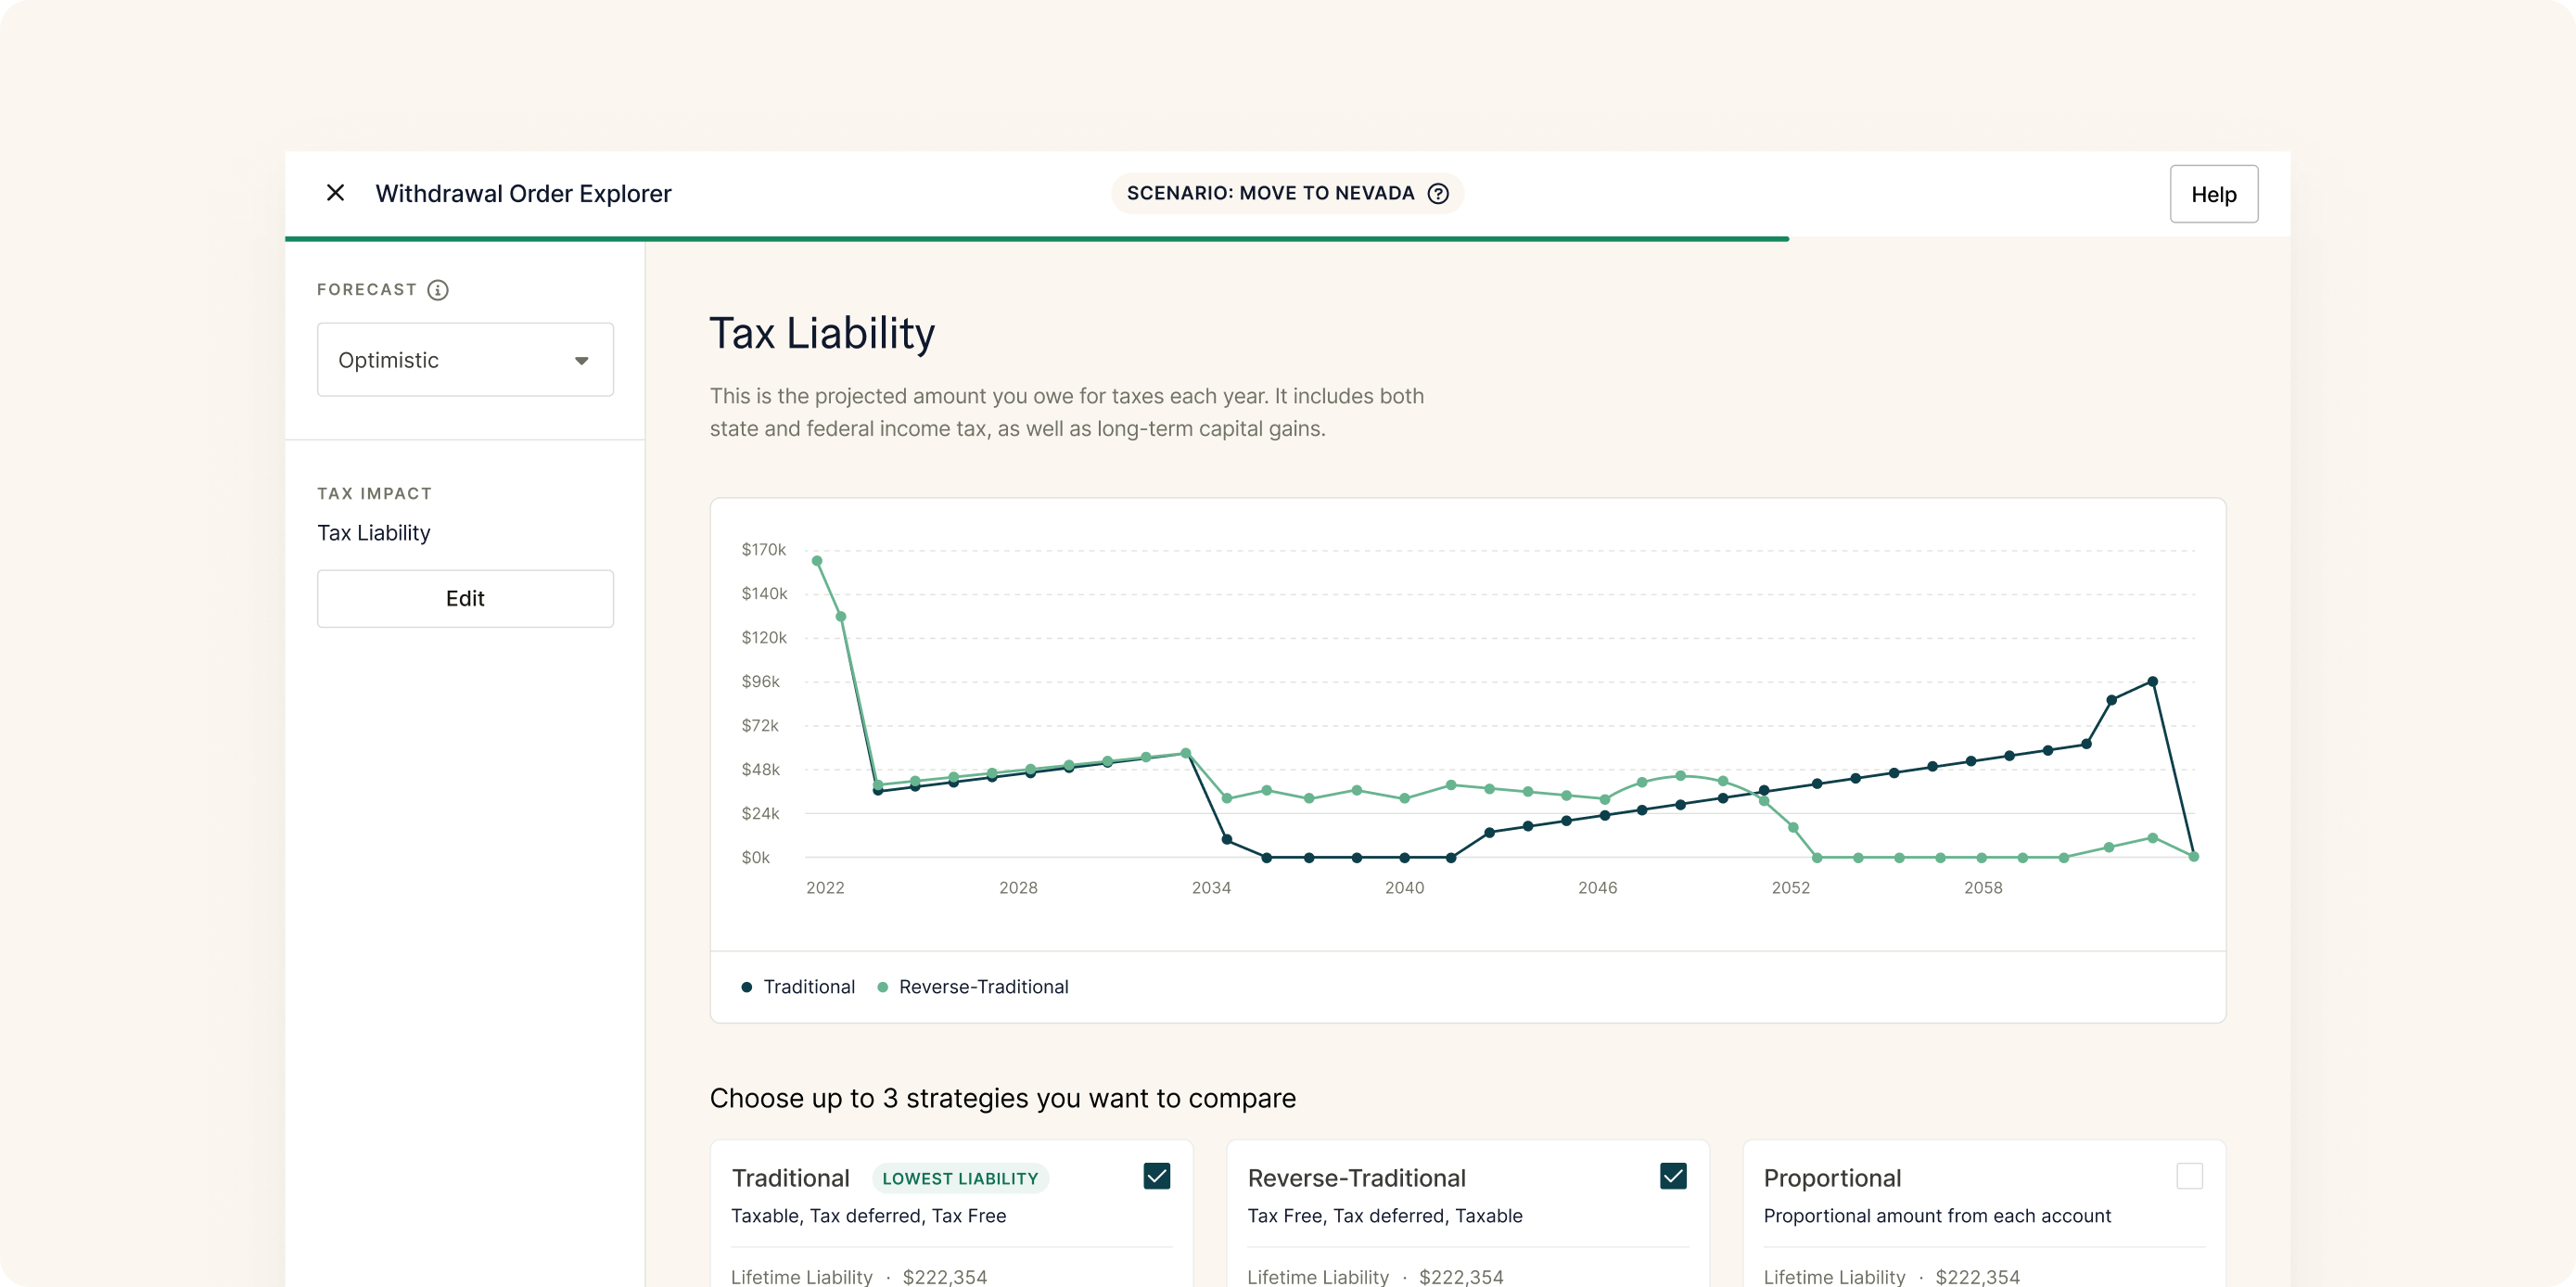Click the first Reverse-Traditional point at 2022
The height and width of the screenshot is (1287, 2576).
(x=817, y=561)
